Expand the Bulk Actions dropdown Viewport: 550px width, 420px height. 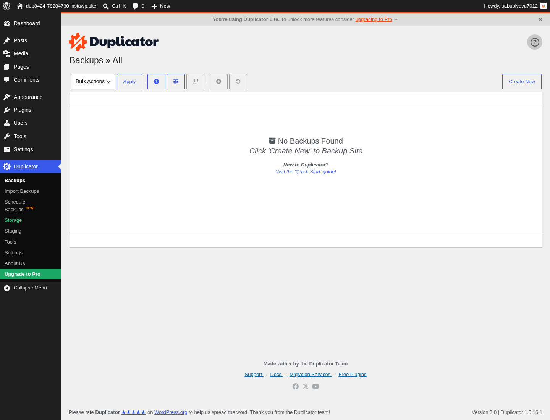[x=93, y=82]
